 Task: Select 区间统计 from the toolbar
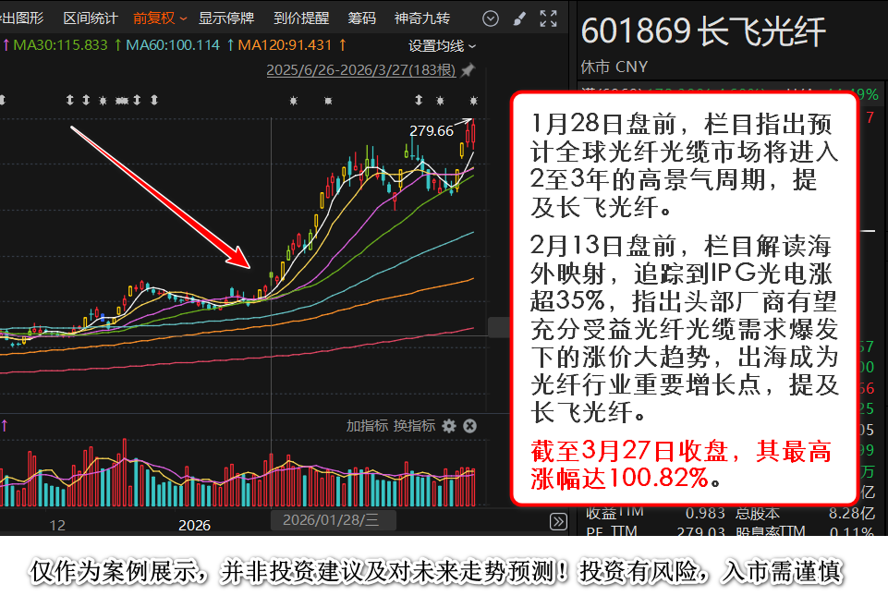(x=90, y=18)
